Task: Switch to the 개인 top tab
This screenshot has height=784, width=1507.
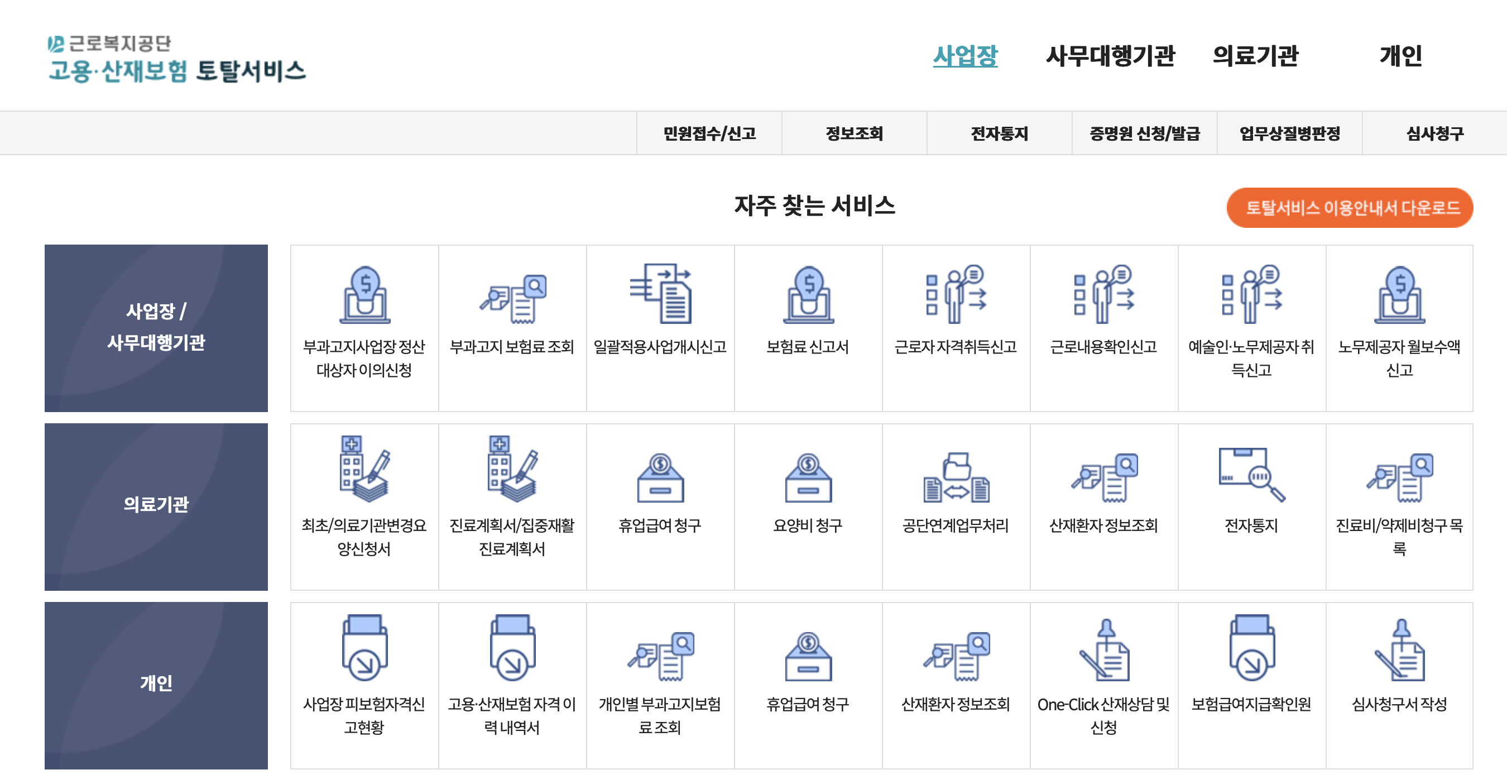Action: [1400, 56]
